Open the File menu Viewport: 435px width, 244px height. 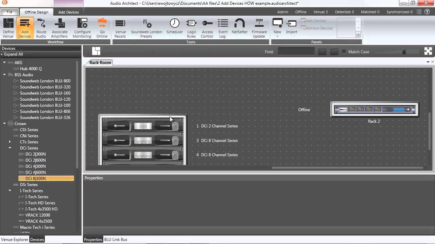[10, 12]
